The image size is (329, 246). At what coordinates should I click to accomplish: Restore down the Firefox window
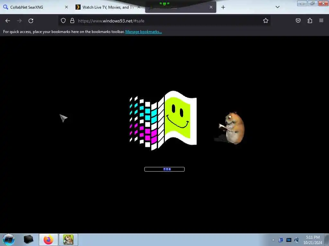point(313,4)
